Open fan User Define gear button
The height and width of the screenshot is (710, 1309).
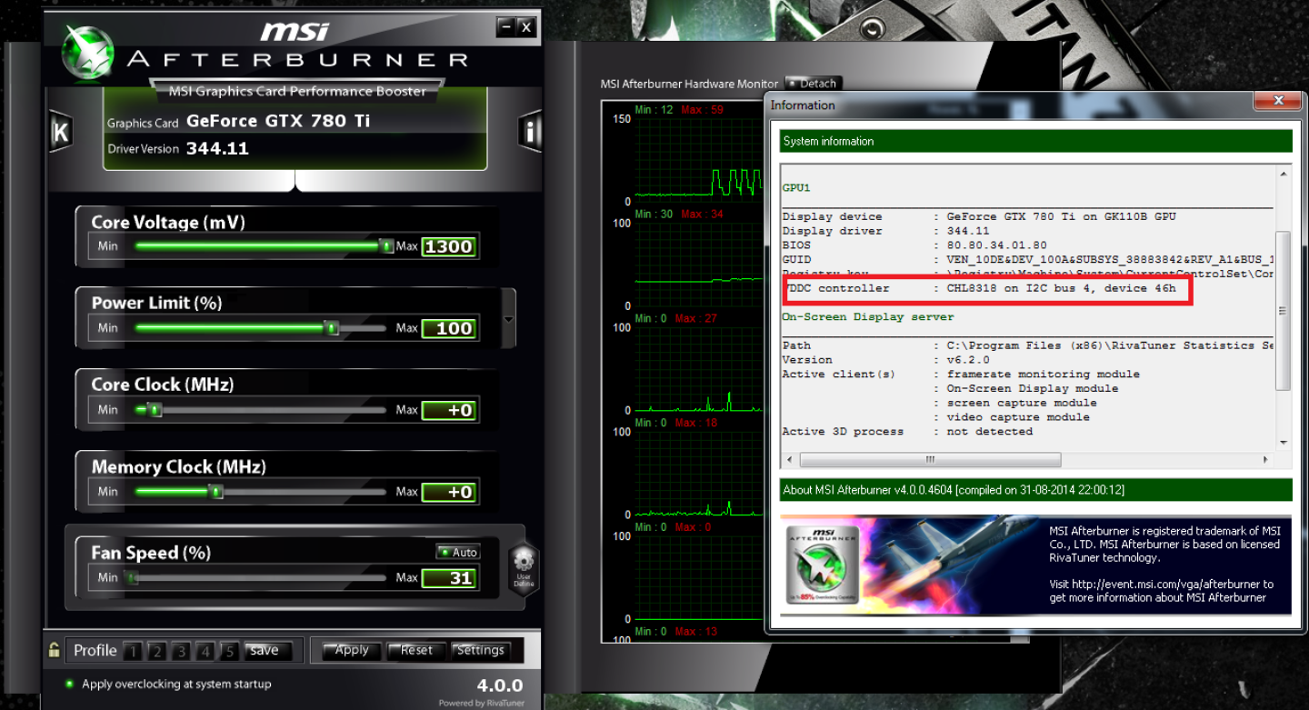[x=523, y=569]
